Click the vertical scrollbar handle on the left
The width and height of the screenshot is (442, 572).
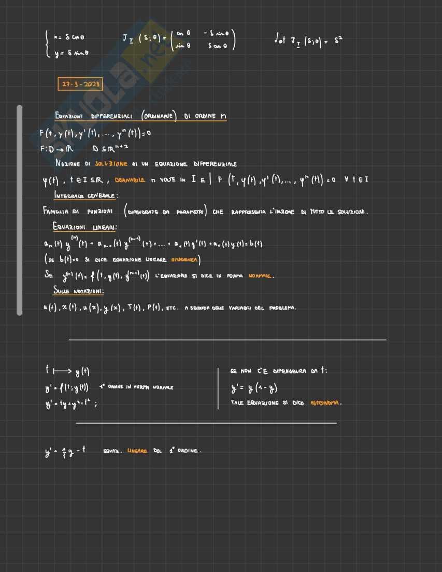pos(20,210)
